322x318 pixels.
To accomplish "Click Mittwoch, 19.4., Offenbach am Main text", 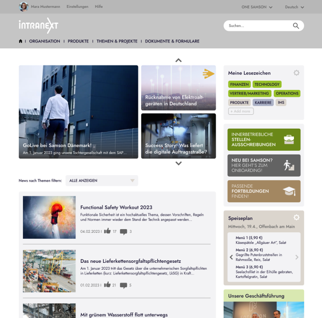I will tap(262, 227).
